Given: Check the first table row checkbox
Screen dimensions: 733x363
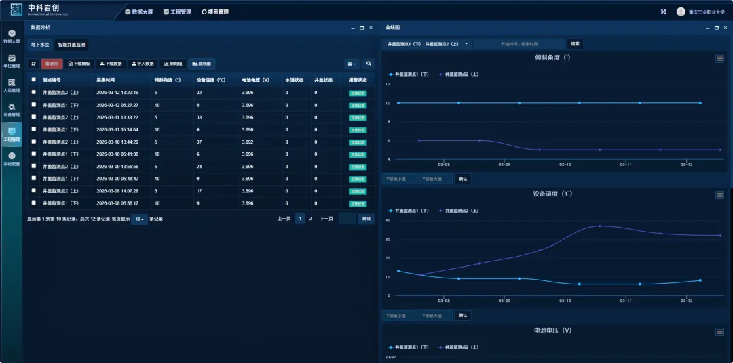Looking at the screenshot, I should coord(34,92).
